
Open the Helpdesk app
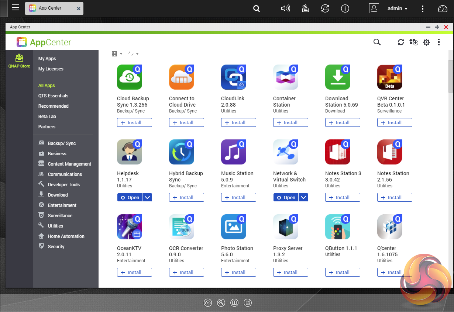tap(130, 198)
